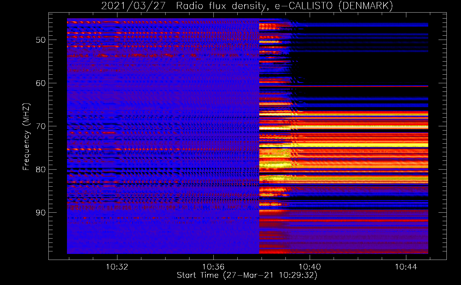
Task: Click the 'Start Time (27-Mar-21 10:29:32)' label
Action: (x=247, y=275)
